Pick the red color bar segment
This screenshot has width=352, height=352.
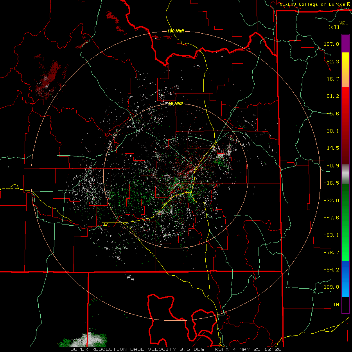pos(345,125)
